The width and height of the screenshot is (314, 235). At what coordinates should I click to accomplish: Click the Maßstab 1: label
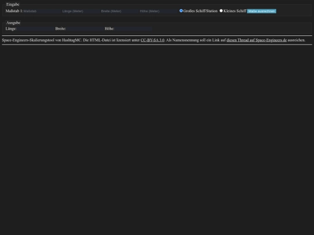click(x=14, y=11)
